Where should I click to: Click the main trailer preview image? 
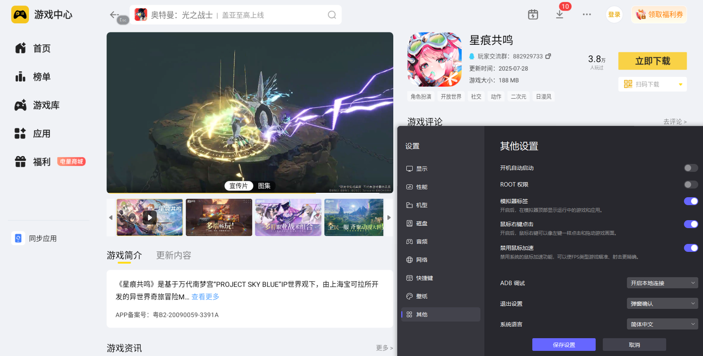[x=250, y=112]
